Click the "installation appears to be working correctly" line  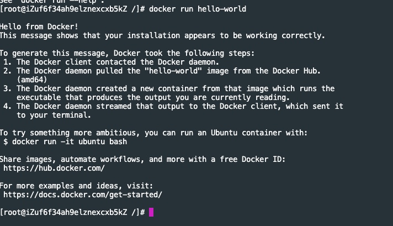point(162,35)
